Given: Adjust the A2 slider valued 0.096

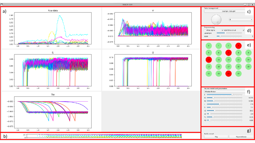Looking at the screenshot, I should [x=224, y=101].
